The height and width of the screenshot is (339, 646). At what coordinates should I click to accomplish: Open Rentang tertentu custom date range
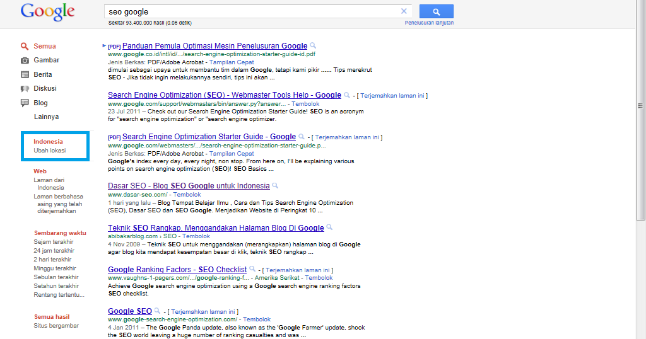[x=59, y=294]
